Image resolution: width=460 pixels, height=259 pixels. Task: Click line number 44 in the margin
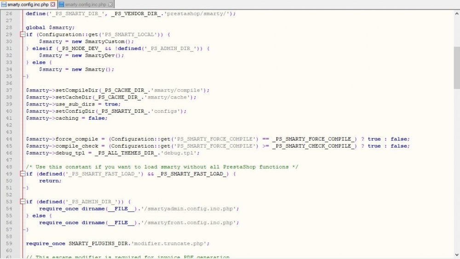pos(9,139)
